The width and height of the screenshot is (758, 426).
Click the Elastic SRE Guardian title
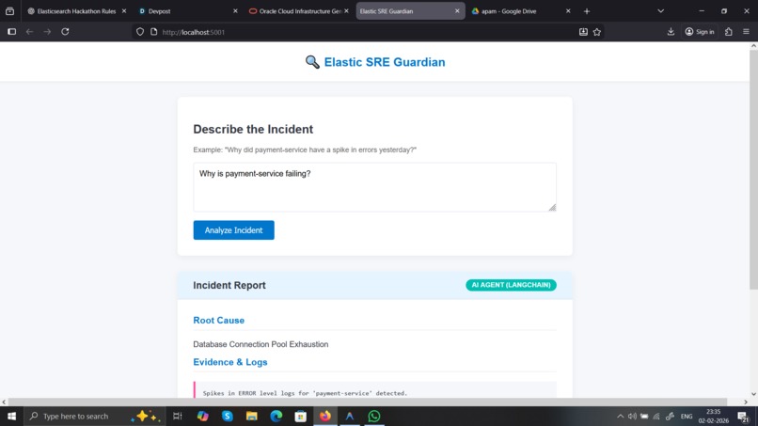pos(385,62)
